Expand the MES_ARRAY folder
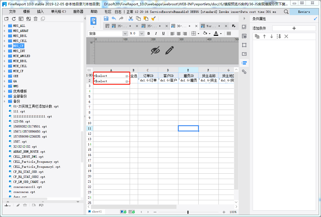Image resolution: width=321 pixels, height=217 pixels. [4, 31]
